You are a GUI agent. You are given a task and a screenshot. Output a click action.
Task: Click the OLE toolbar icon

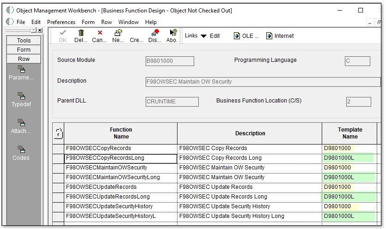click(x=237, y=36)
